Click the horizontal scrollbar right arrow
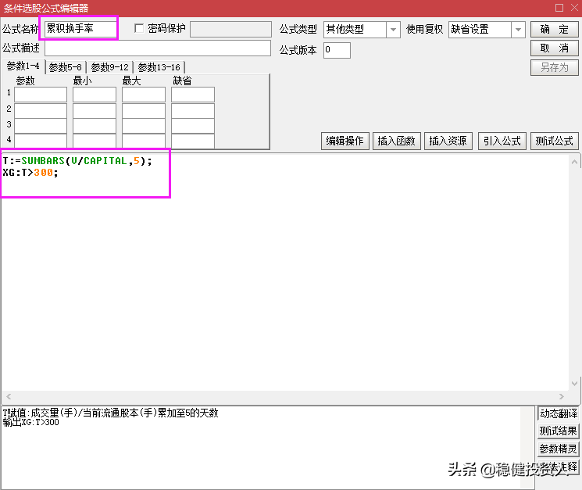The image size is (582, 490). [562, 396]
